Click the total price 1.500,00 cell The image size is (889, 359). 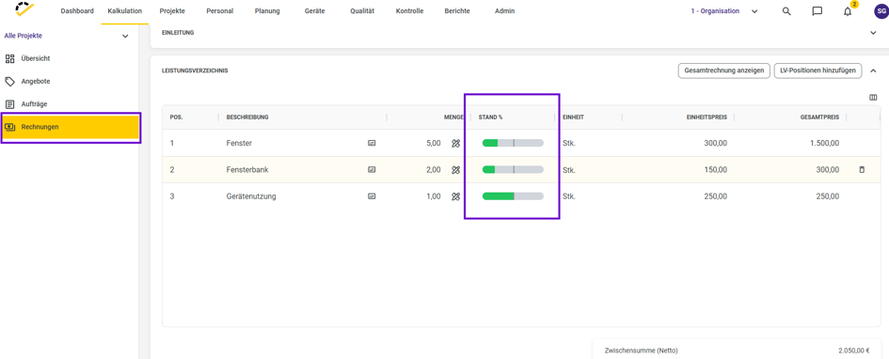[824, 143]
